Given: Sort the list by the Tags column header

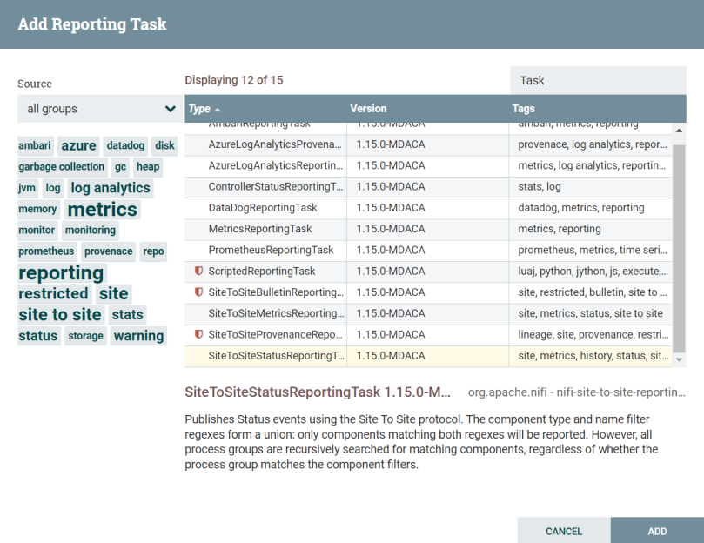Looking at the screenshot, I should click(523, 109).
